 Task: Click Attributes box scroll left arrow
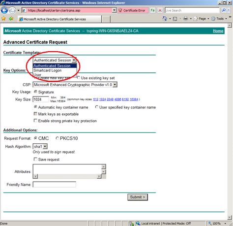pos(35,176)
